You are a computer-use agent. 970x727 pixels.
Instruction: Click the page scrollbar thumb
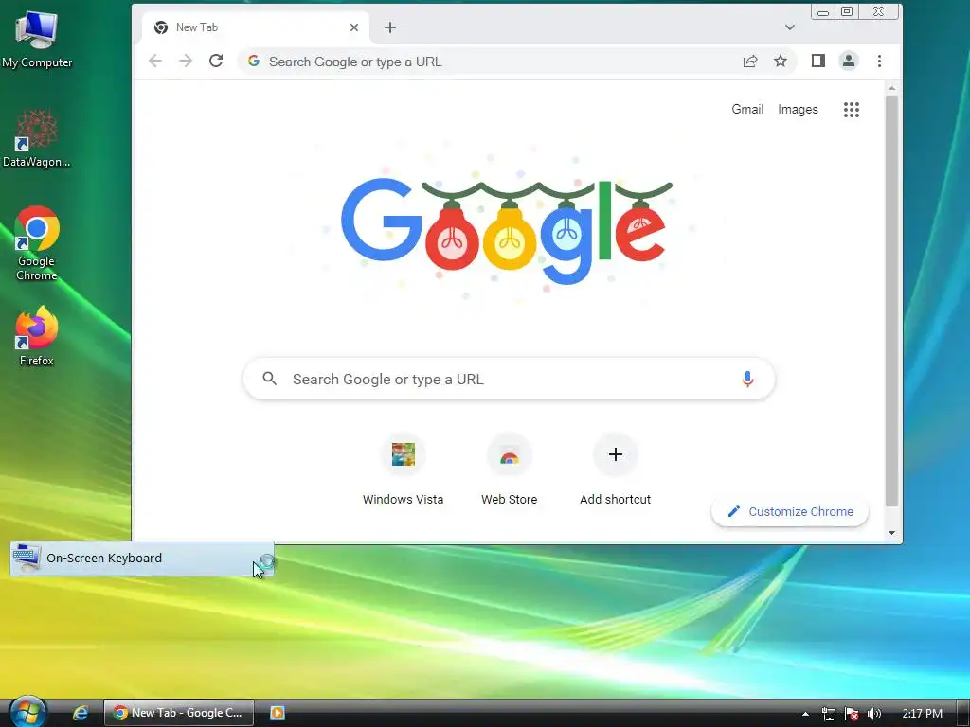point(891,300)
